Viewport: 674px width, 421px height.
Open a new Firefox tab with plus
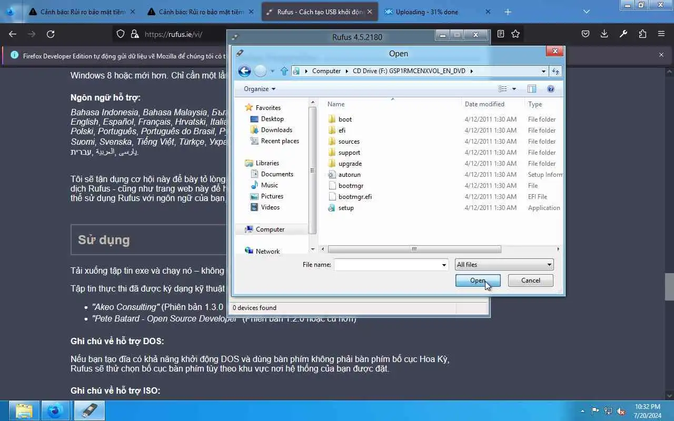click(508, 12)
